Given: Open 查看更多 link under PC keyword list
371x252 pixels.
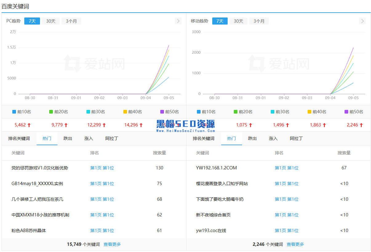Looking at the screenshot, I should (112, 244).
